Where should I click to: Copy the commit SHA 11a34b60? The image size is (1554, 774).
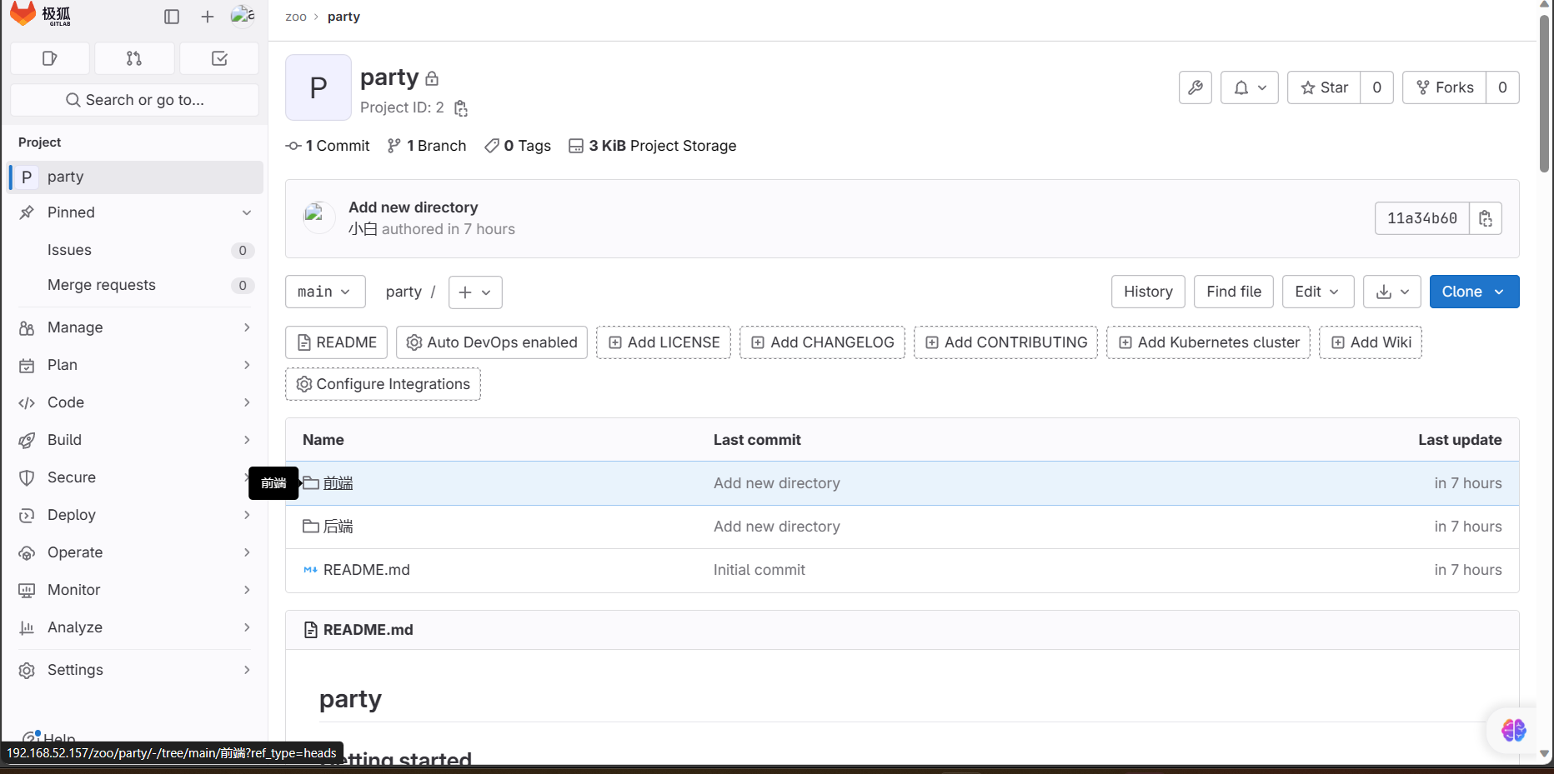(1486, 218)
